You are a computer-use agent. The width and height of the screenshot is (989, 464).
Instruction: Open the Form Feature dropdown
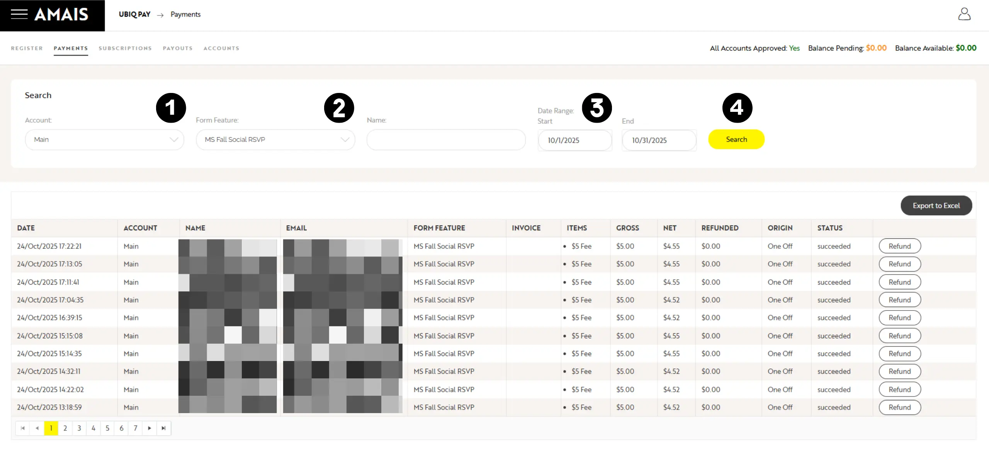[x=275, y=140]
